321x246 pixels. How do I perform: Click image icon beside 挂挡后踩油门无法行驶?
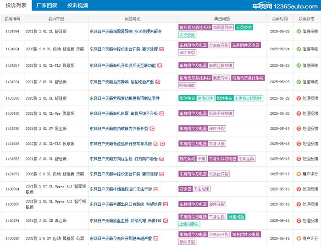[156, 189]
